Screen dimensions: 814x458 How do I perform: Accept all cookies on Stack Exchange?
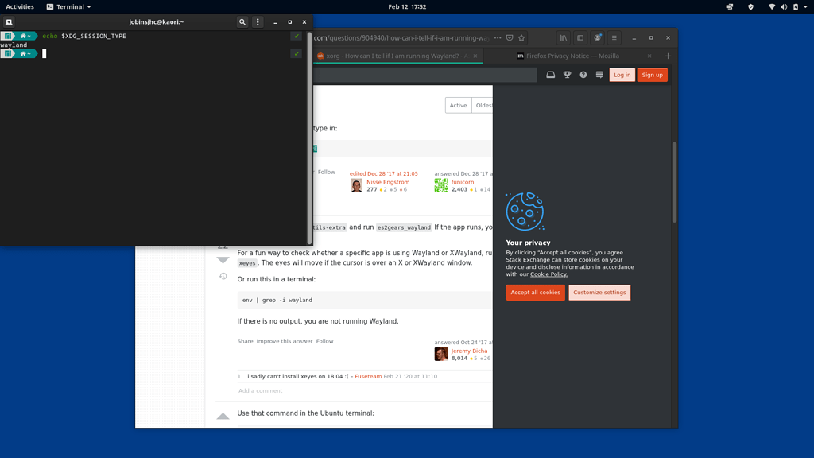535,293
